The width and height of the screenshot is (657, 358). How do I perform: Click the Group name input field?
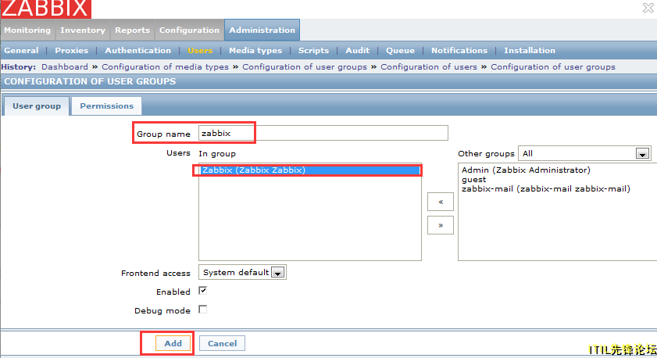pos(323,133)
